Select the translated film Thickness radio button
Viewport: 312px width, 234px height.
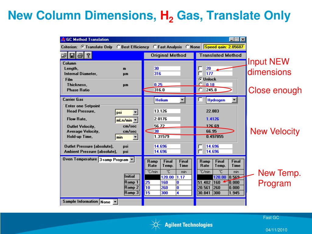click(200, 85)
